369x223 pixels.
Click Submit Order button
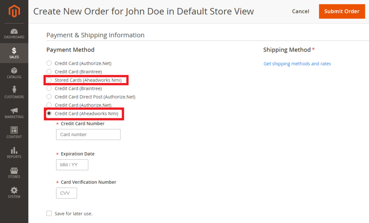tap(342, 11)
